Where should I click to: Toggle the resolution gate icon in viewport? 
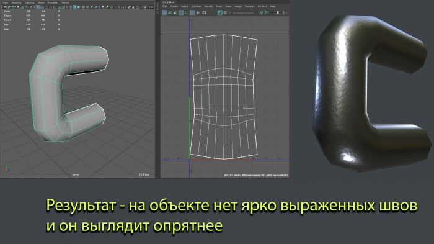(x=46, y=7)
